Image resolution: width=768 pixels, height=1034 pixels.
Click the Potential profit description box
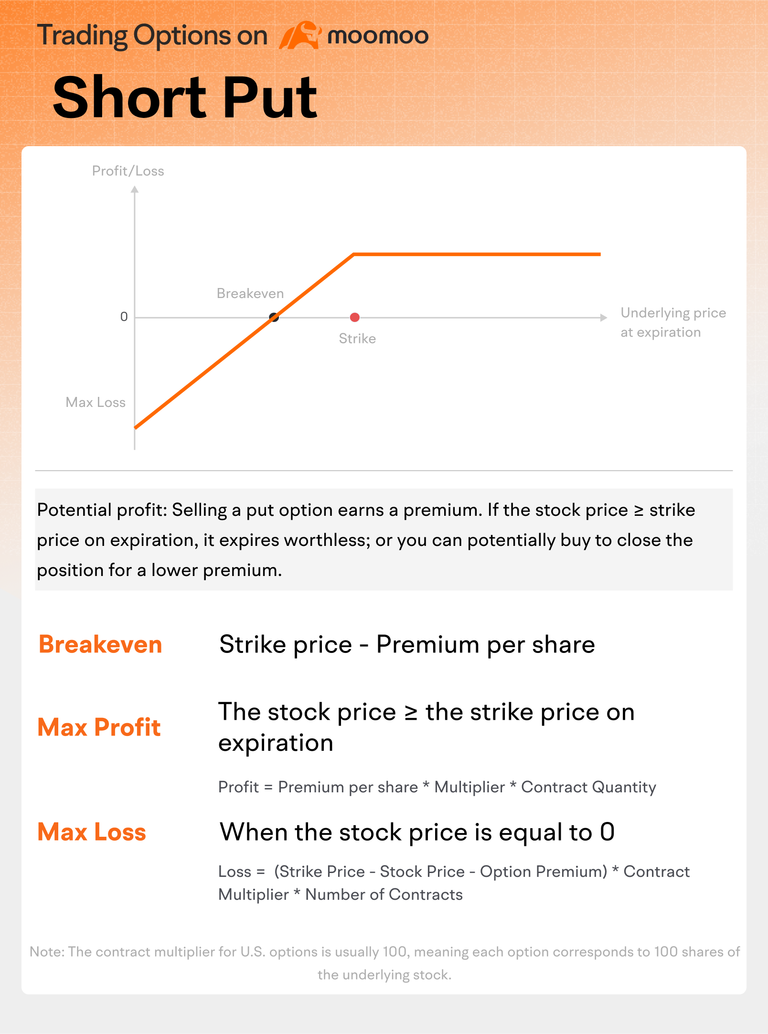click(x=384, y=540)
